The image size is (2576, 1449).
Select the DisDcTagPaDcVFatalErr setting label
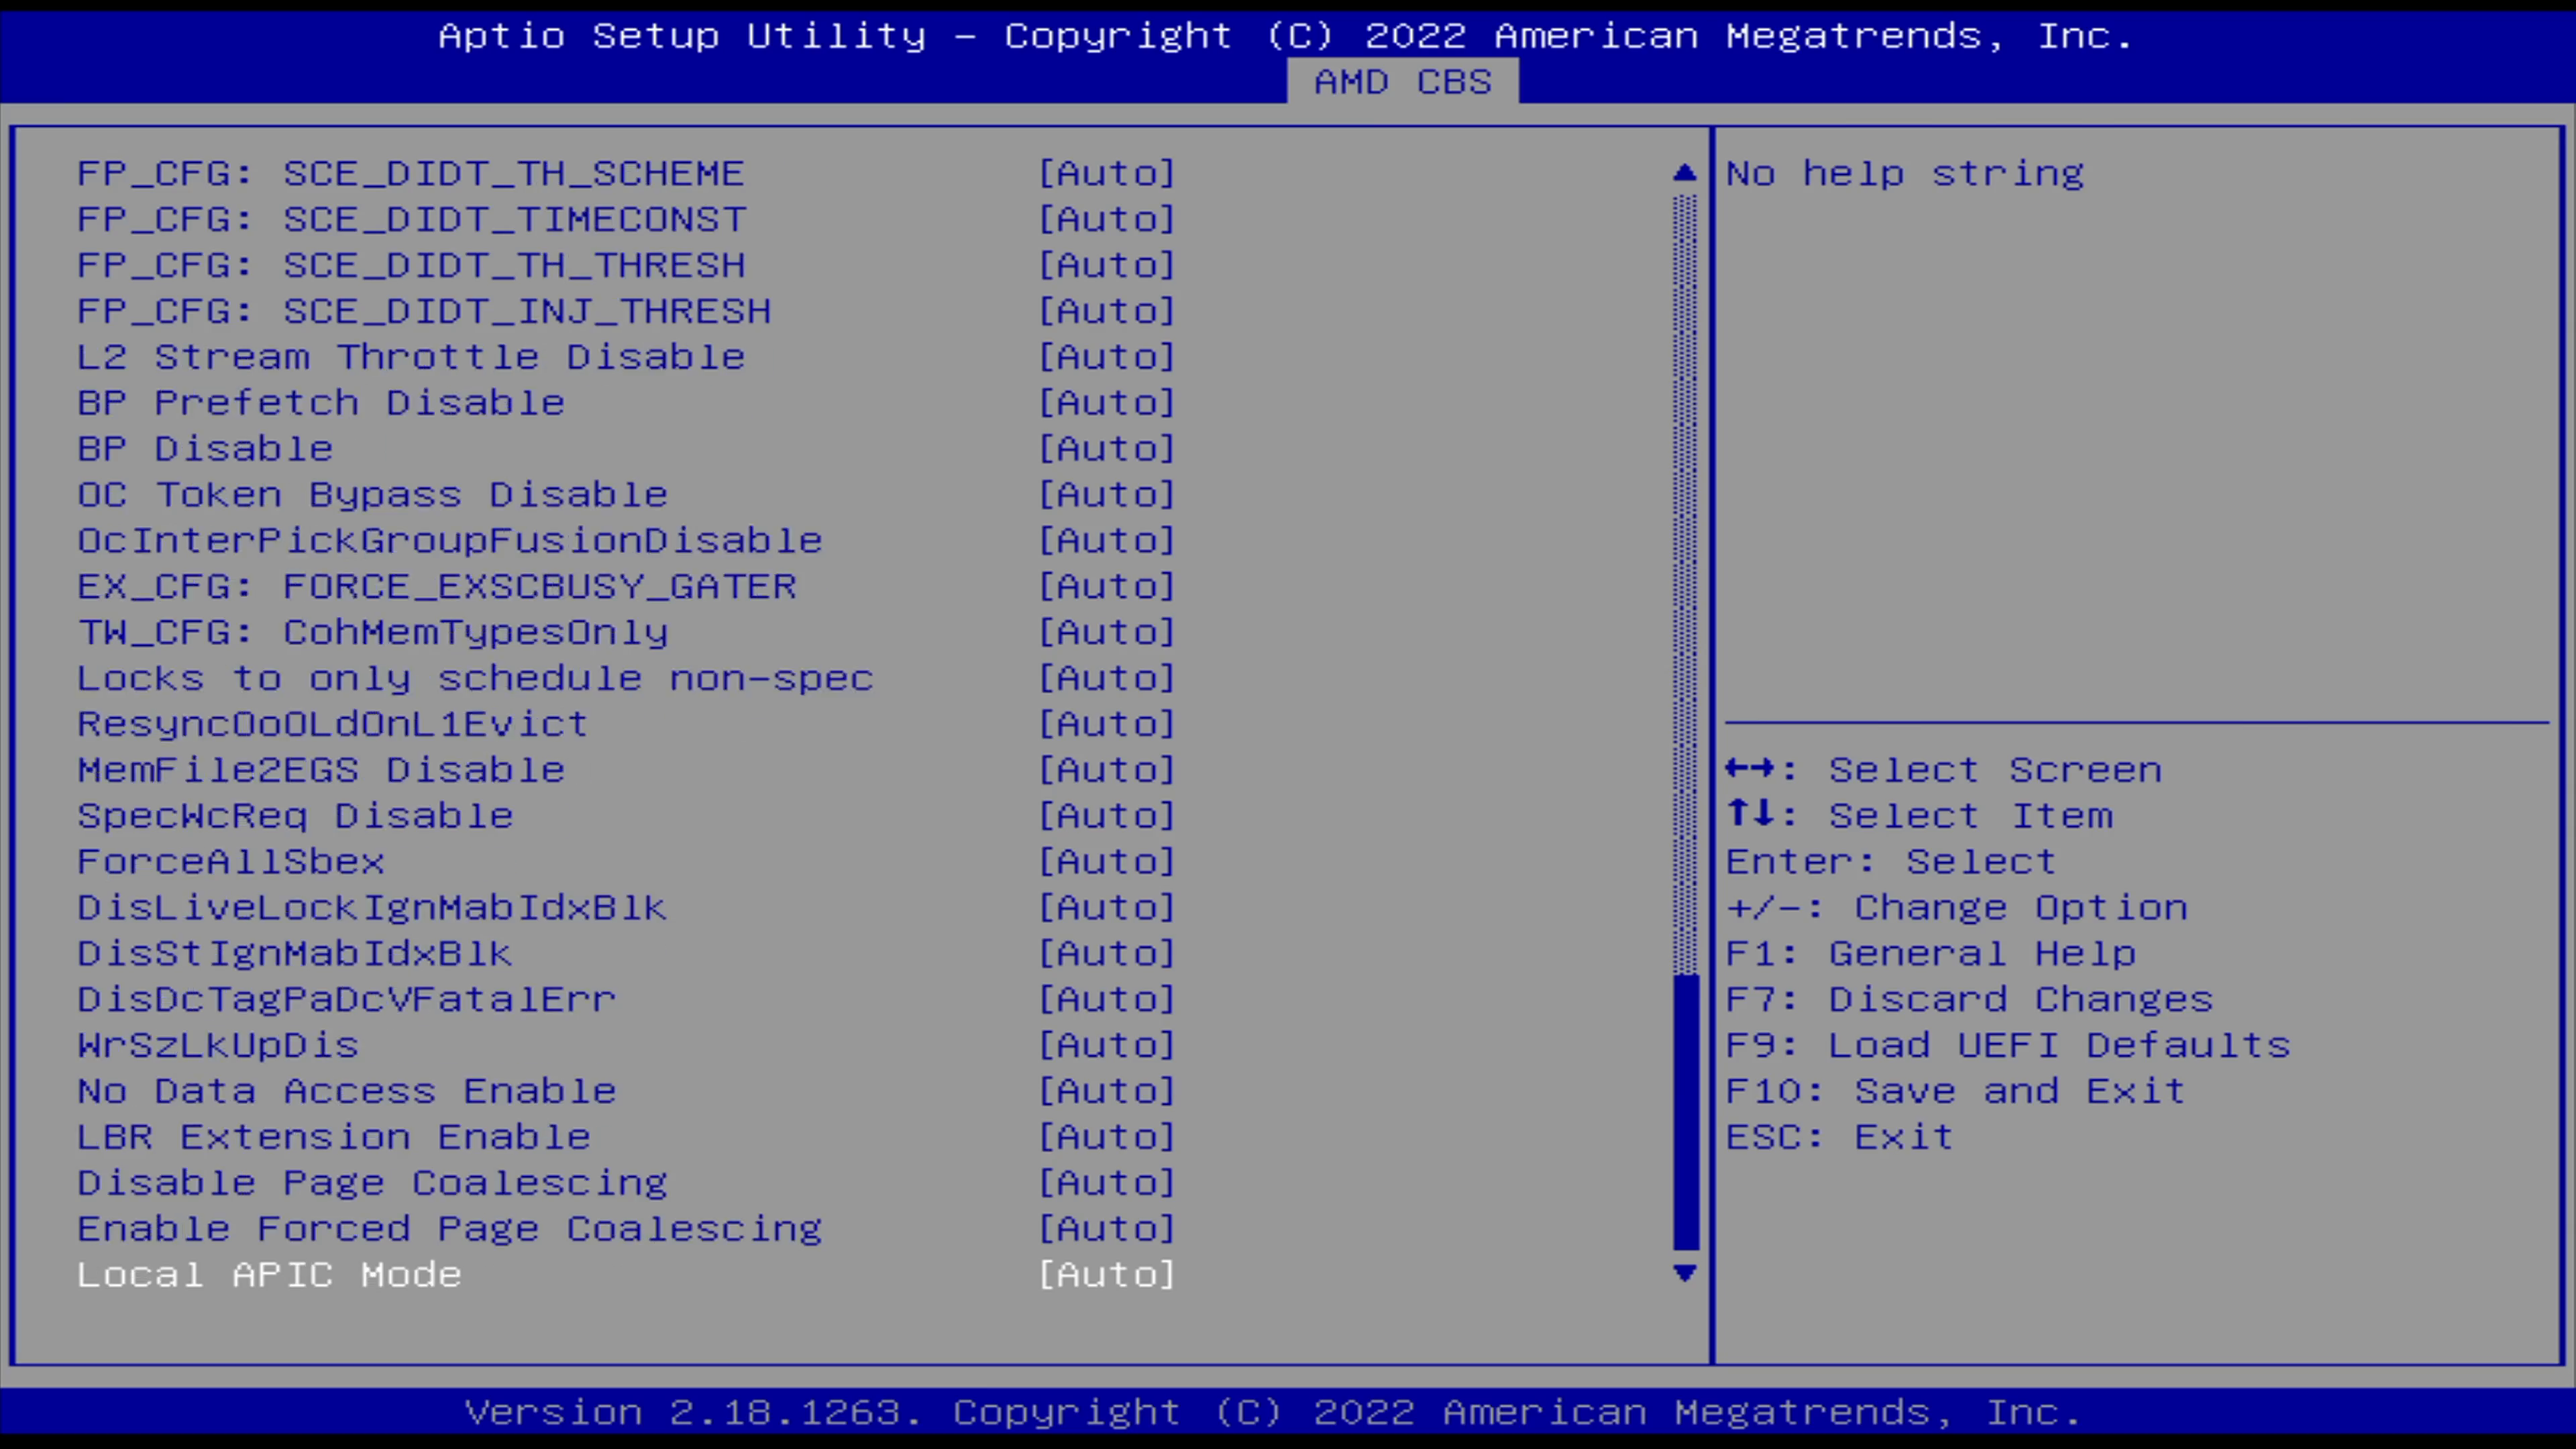click(x=347, y=1000)
